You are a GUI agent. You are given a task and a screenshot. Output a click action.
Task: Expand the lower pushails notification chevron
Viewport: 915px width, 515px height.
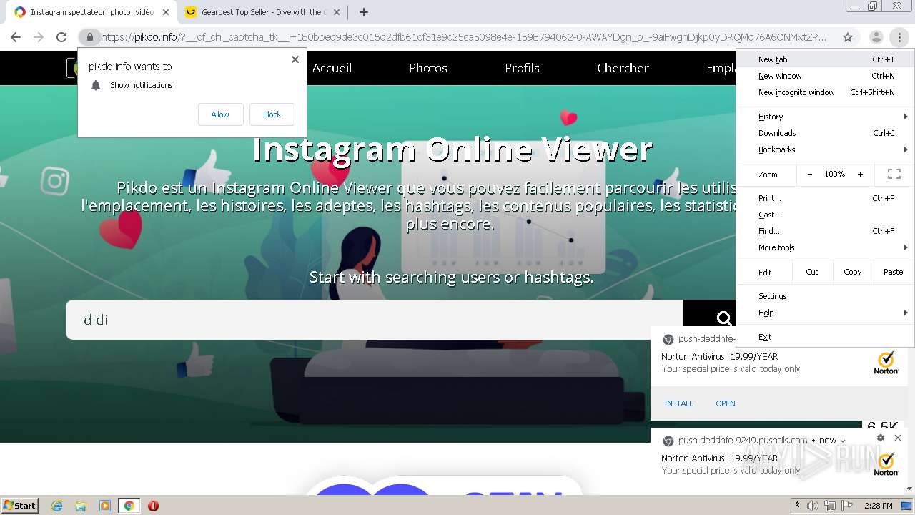(x=843, y=441)
